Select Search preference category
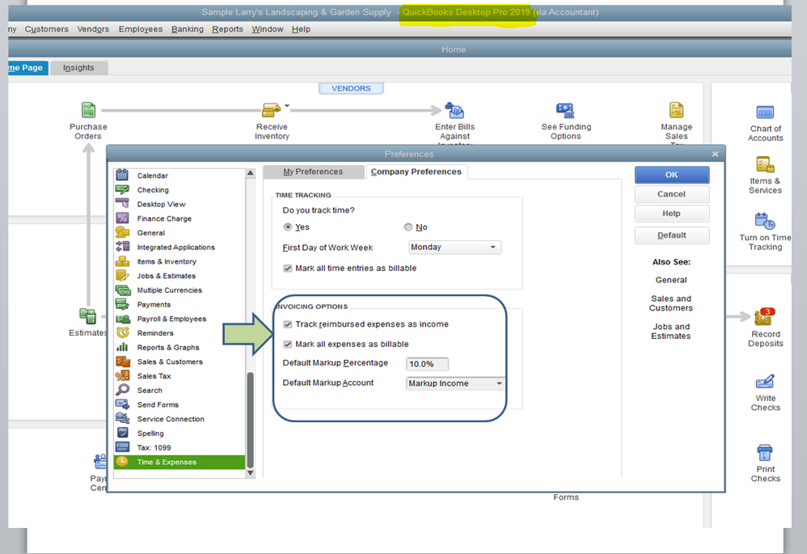 tap(179, 391)
